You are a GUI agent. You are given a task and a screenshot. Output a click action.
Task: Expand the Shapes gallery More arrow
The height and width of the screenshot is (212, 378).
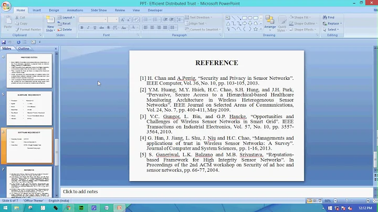click(260, 29)
